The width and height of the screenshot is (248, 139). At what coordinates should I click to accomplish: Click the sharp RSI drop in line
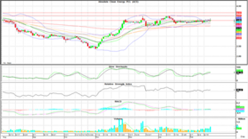click(x=145, y=88)
